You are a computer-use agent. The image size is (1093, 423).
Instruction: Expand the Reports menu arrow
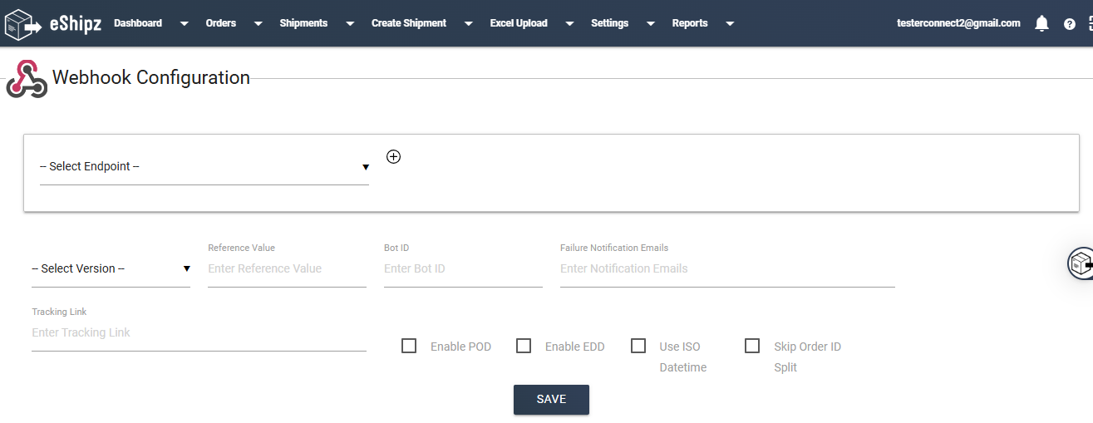(730, 24)
